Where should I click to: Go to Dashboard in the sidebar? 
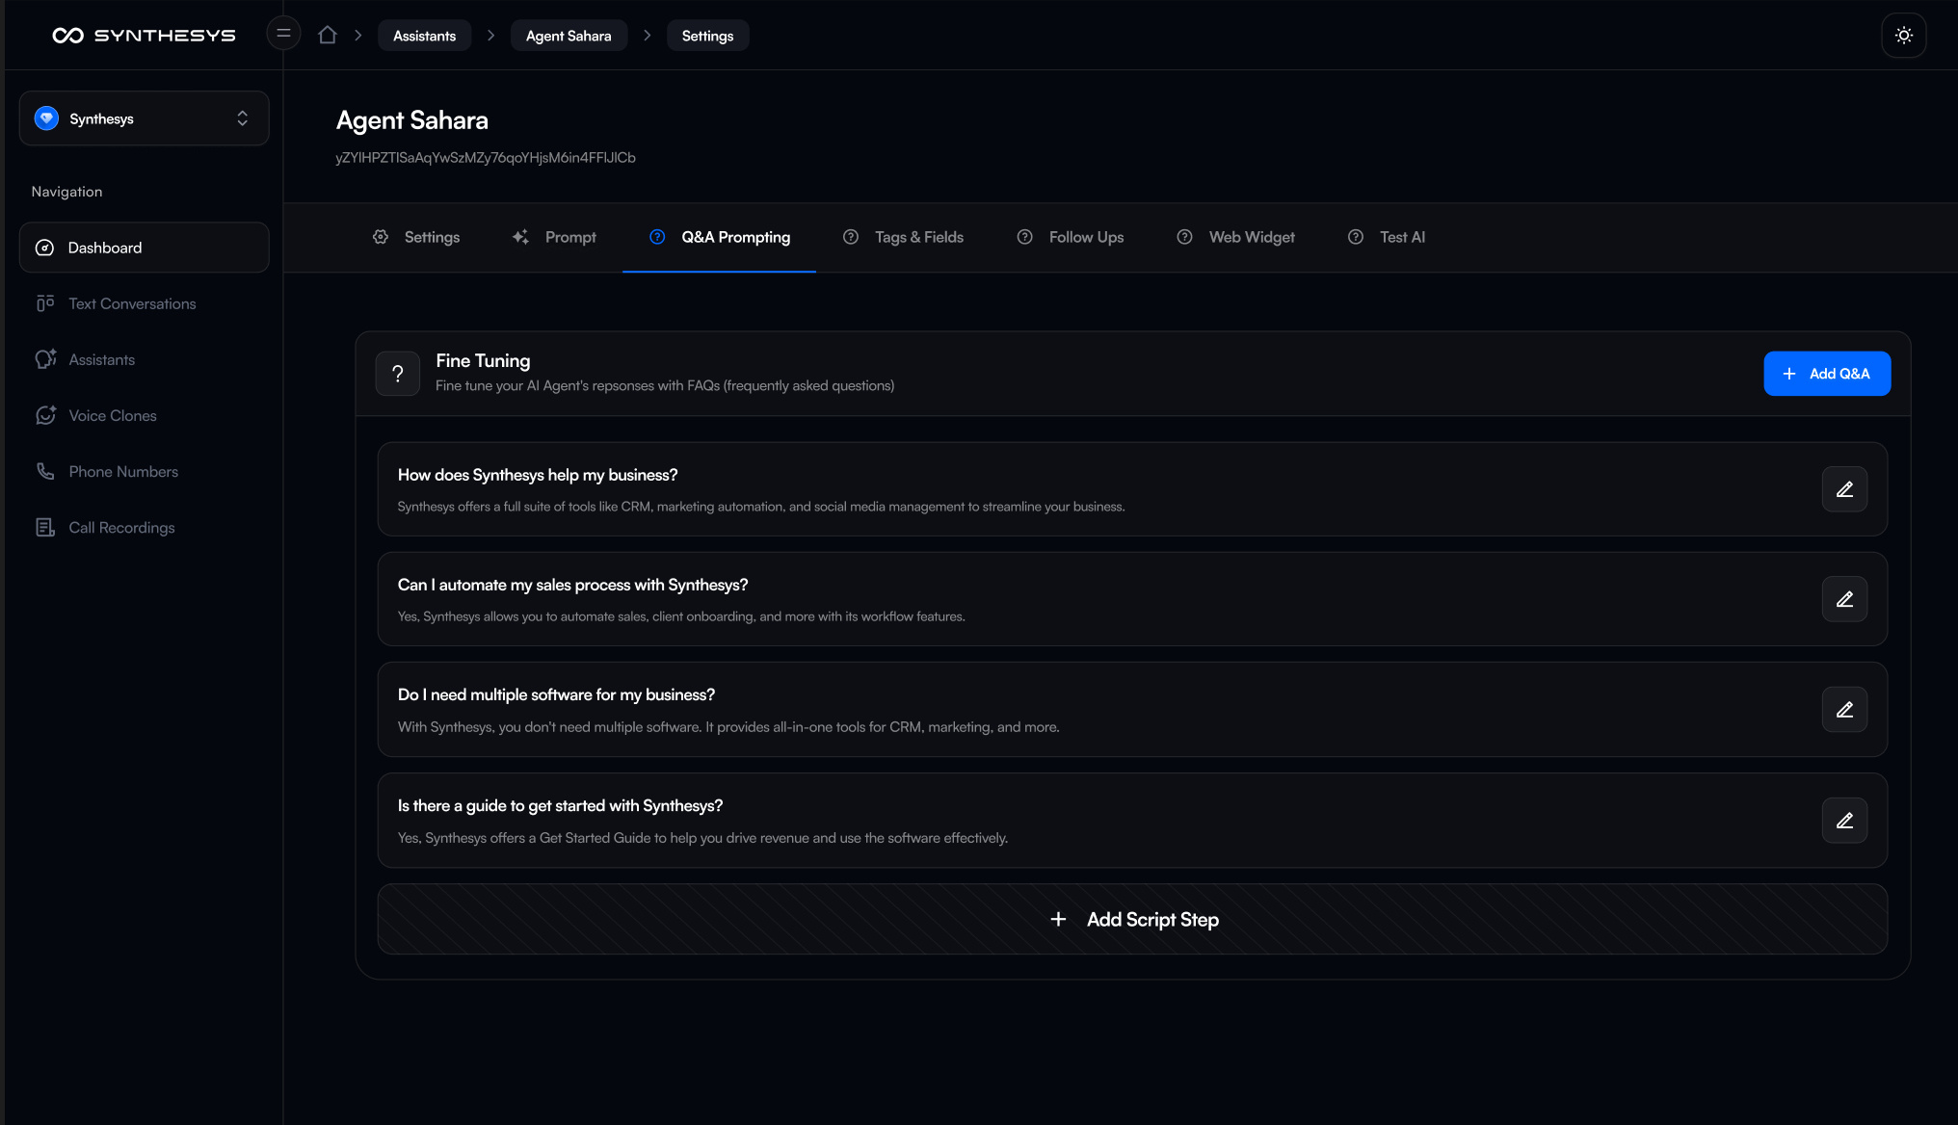coord(145,248)
